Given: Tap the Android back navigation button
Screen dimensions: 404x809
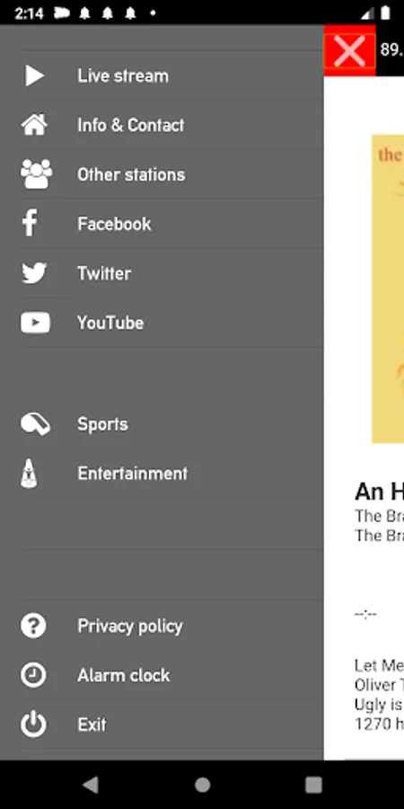Looking at the screenshot, I should coord(91,785).
